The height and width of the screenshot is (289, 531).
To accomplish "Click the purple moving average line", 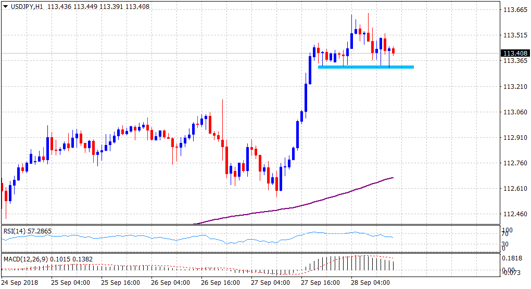I will [312, 202].
